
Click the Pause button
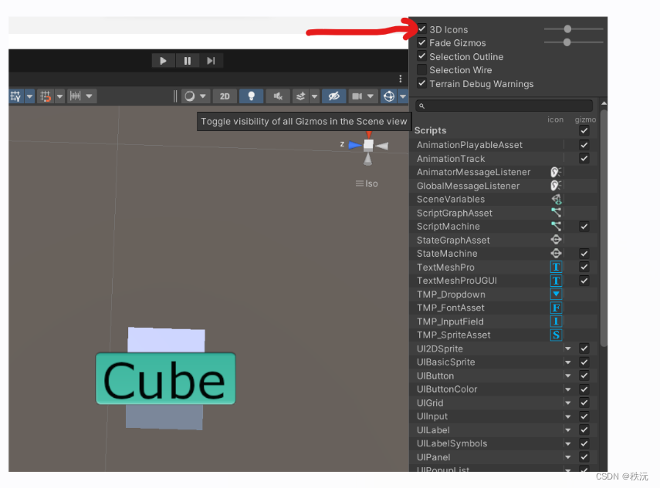[188, 61]
